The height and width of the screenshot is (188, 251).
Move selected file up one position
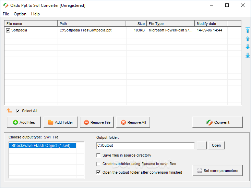point(248,39)
